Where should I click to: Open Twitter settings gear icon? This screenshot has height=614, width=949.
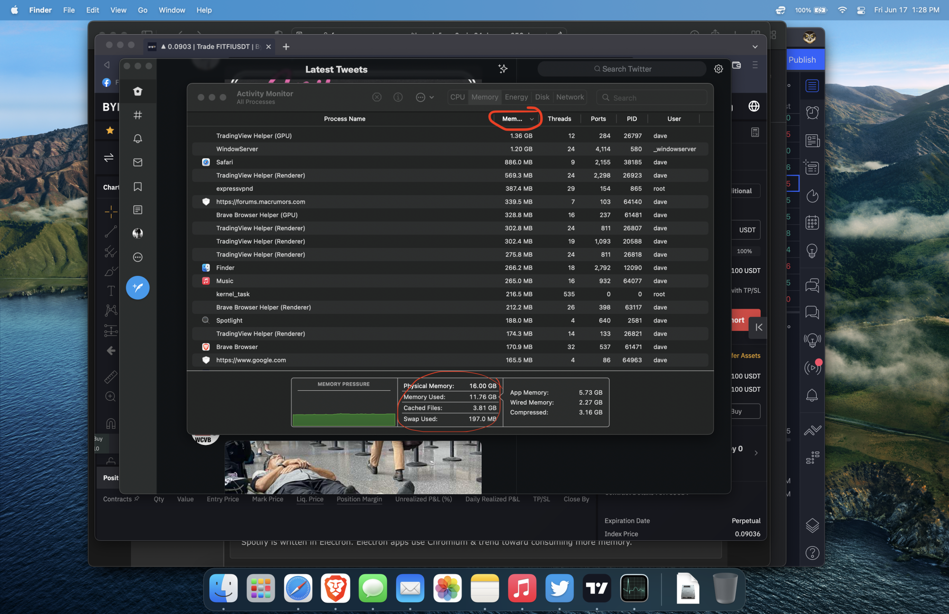(x=718, y=69)
